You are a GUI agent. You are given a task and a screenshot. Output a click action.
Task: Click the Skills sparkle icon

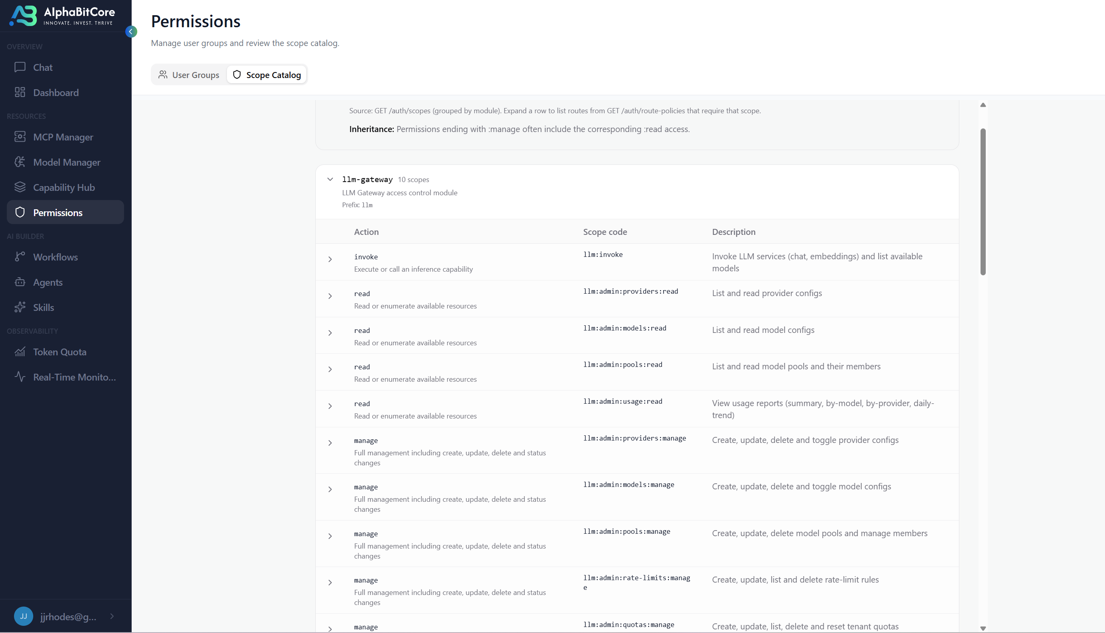point(20,307)
